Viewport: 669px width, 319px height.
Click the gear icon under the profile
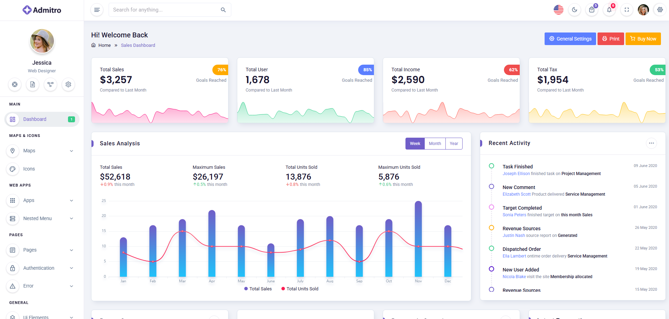click(x=68, y=85)
